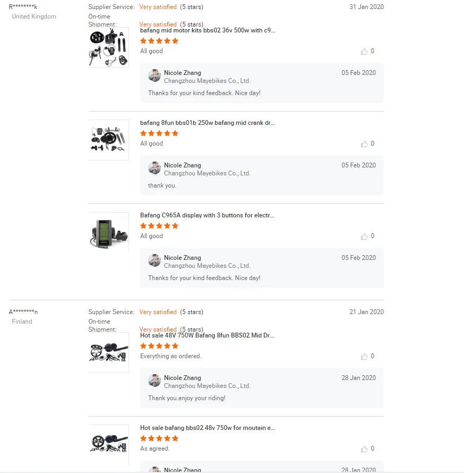
Task: Mark "As agreed" review as helpful
Action: (364, 449)
